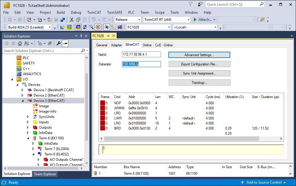Open the General tab

click(101, 45)
